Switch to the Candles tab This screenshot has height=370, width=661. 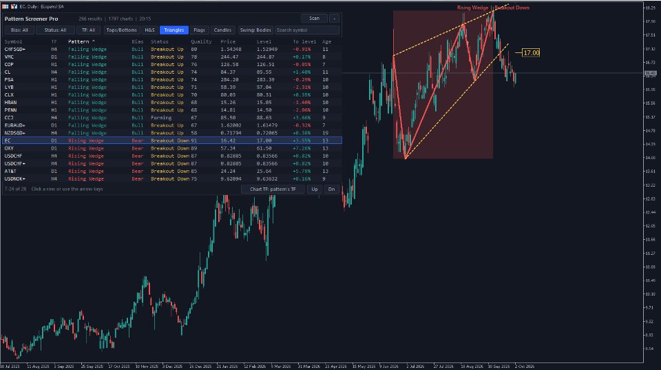(222, 30)
